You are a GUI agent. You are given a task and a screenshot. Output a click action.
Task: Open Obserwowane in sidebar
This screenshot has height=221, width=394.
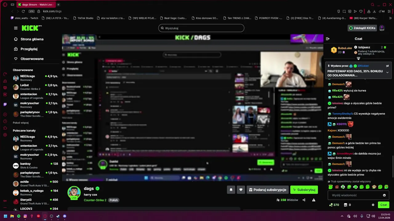(x=29, y=59)
